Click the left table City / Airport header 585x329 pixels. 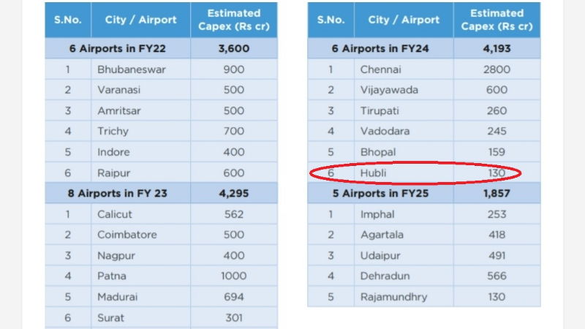(x=140, y=20)
